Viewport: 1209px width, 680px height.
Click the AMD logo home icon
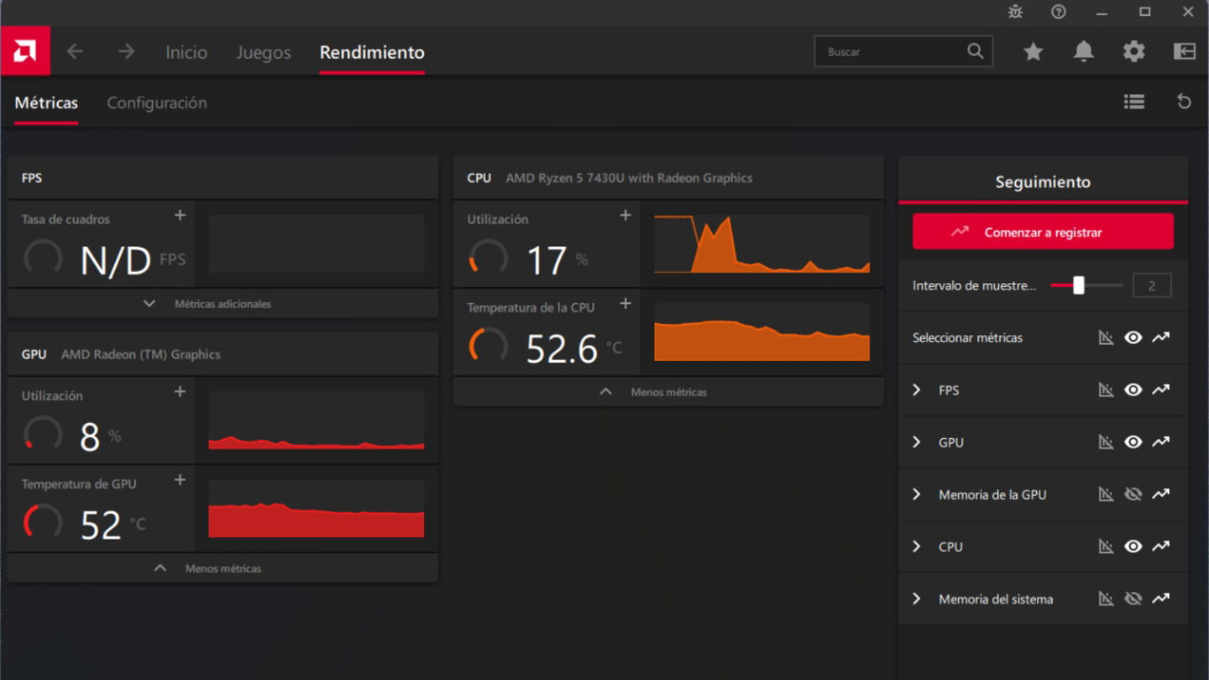25,51
